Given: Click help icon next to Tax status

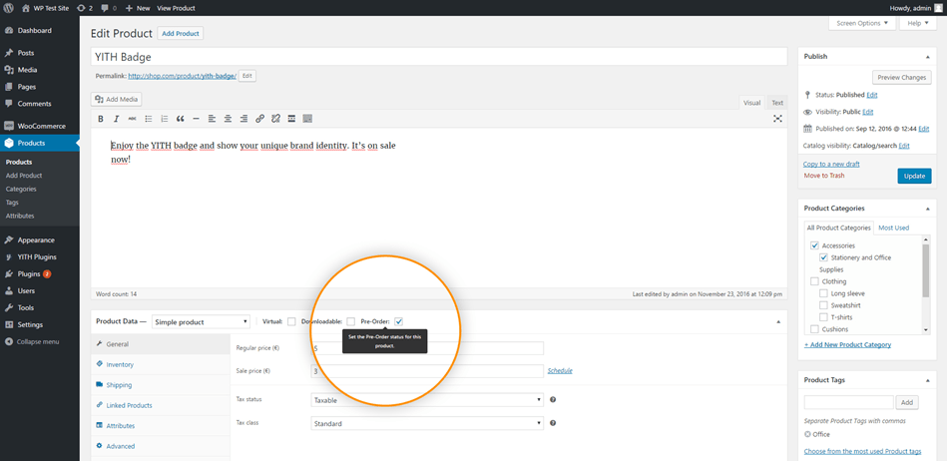Looking at the screenshot, I should (x=553, y=399).
